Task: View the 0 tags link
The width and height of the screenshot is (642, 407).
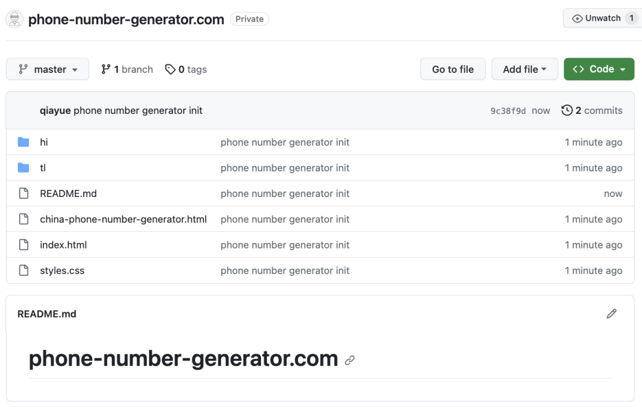Action: pyautogui.click(x=186, y=69)
